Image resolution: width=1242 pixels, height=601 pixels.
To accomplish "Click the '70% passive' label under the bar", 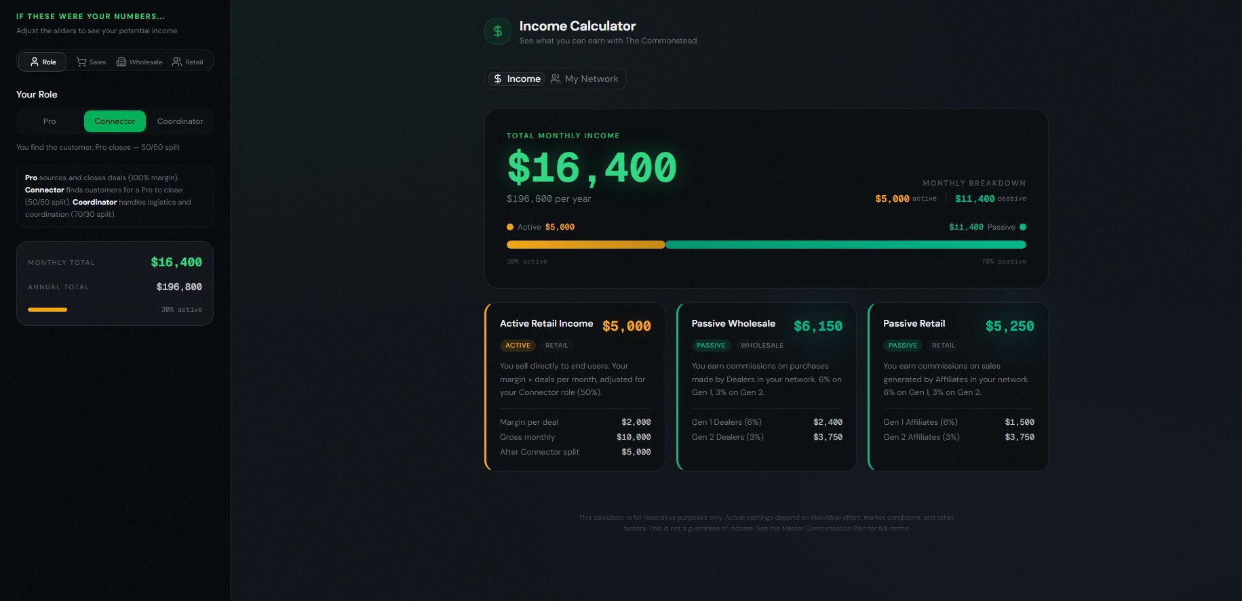I will (1004, 262).
